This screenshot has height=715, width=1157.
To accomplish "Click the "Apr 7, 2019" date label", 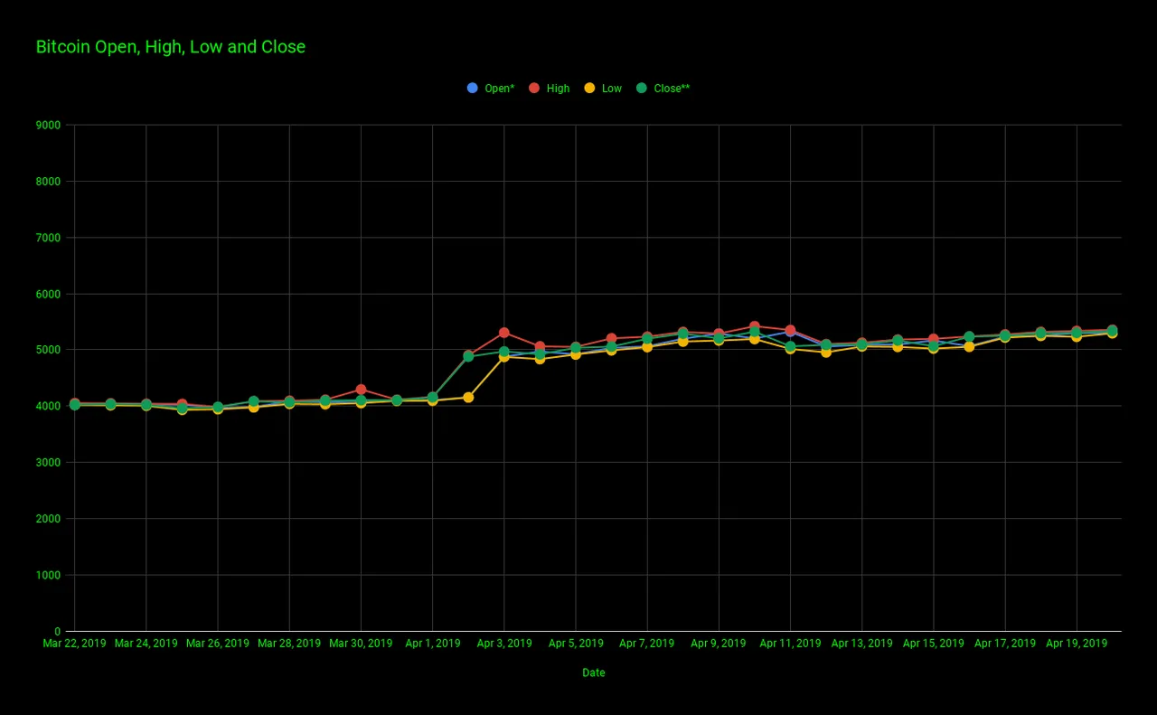I will 647,644.
